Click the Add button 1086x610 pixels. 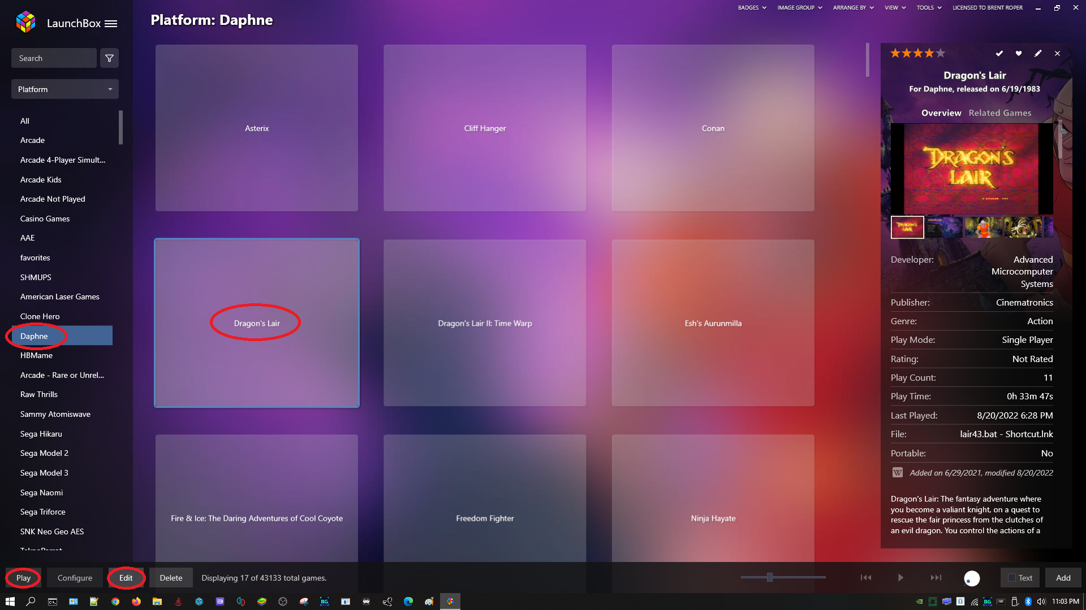[1063, 578]
